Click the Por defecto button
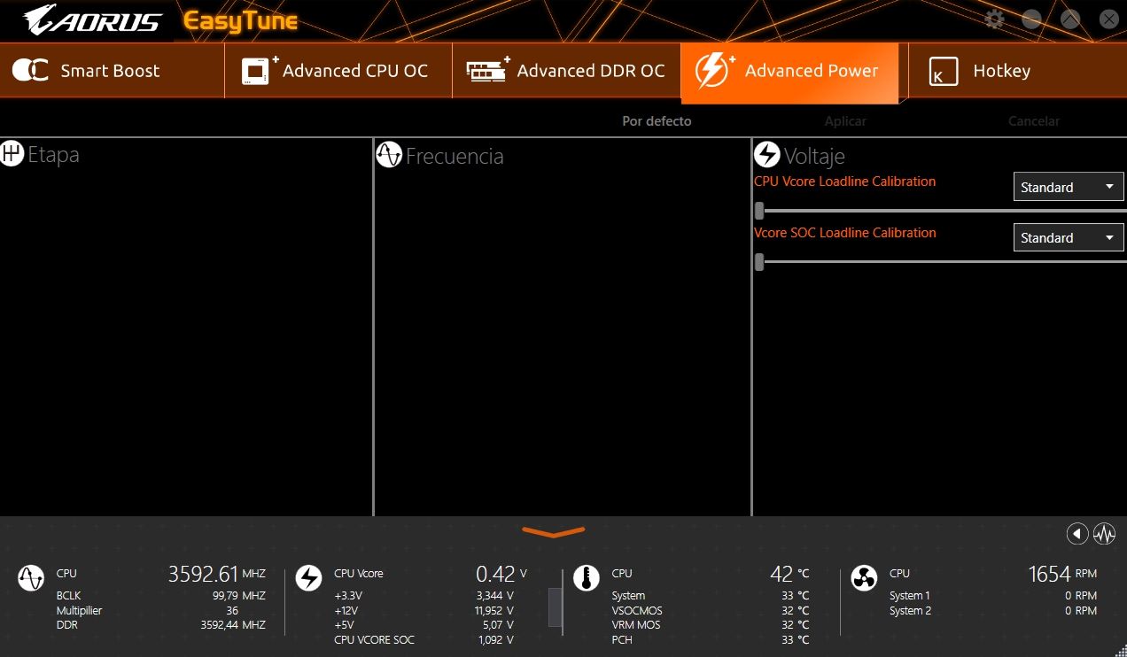The width and height of the screenshot is (1127, 657). tap(657, 121)
